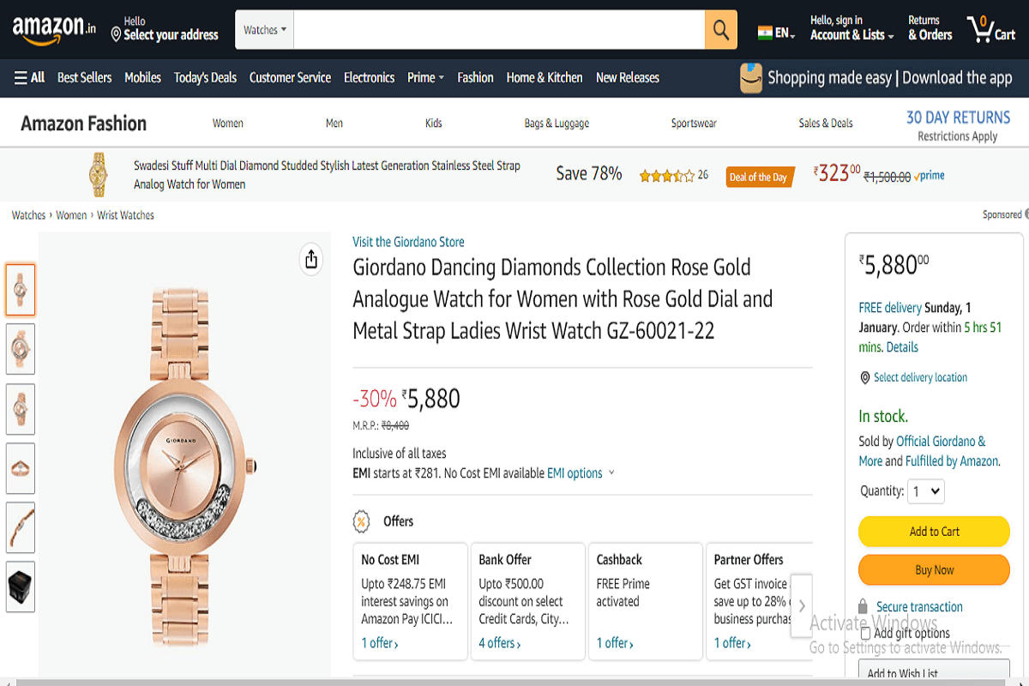Click the share icon on the product image
The image size is (1029, 686).
[310, 259]
